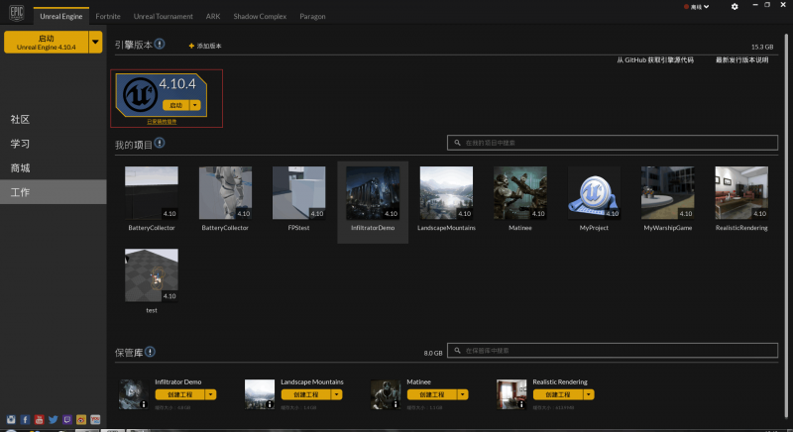Open the Youku social icon
Image resolution: width=793 pixels, height=432 pixels.
95,419
